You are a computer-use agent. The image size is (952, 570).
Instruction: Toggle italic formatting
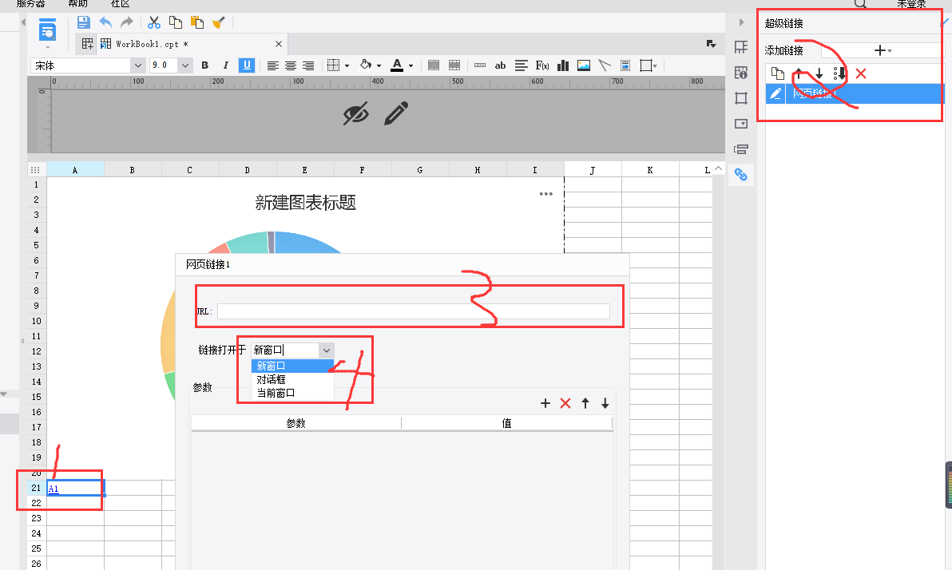coord(225,65)
